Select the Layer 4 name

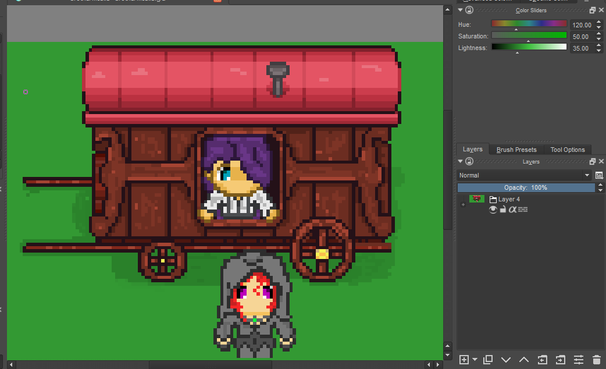point(509,199)
